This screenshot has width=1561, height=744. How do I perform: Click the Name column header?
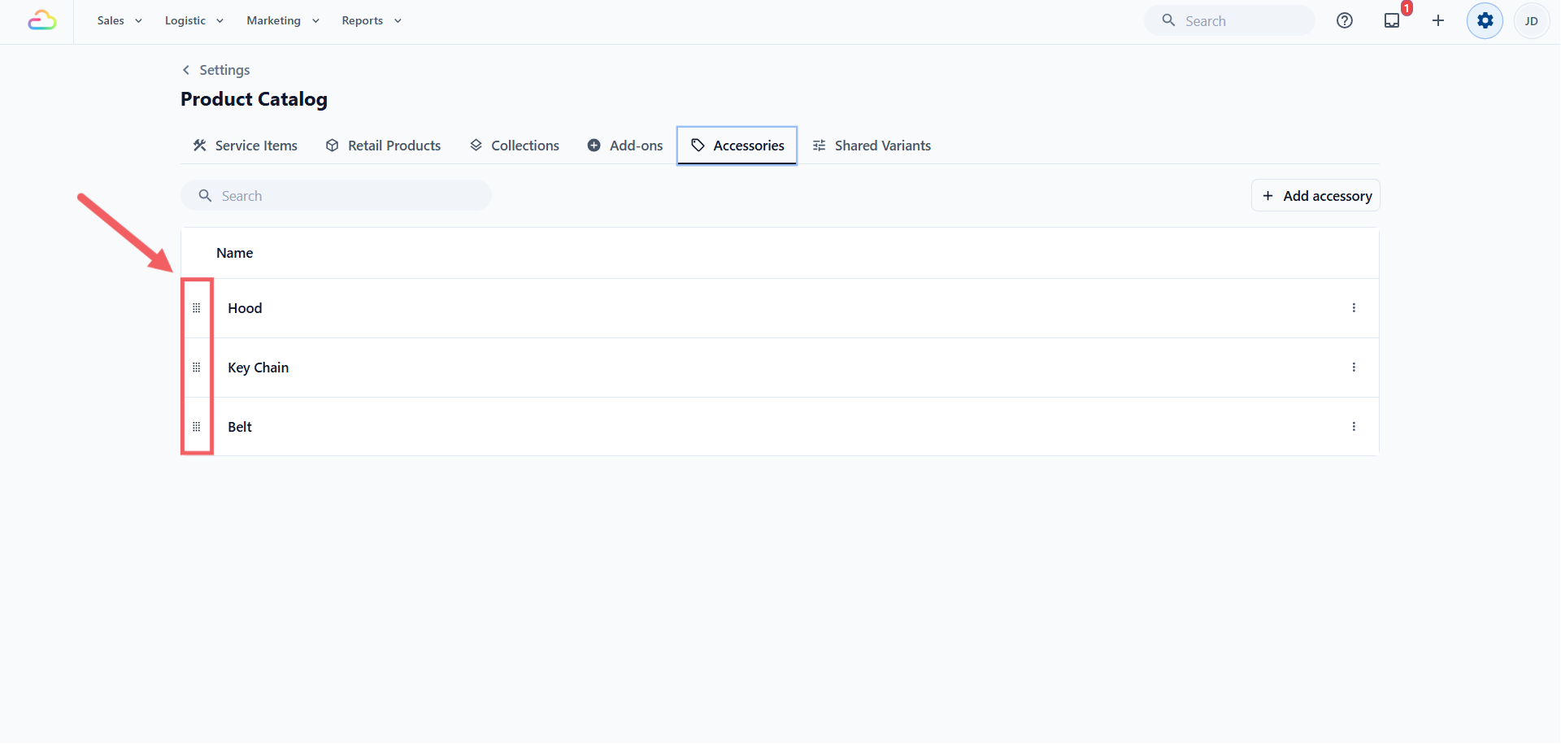[x=235, y=253]
